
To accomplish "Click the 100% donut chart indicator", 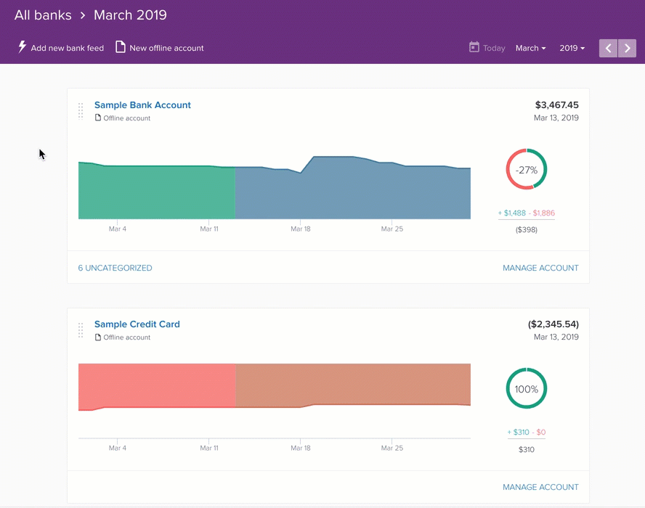I will (x=526, y=389).
